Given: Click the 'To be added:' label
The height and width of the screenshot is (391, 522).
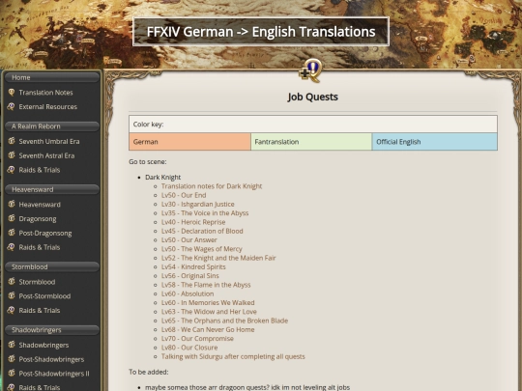Looking at the screenshot, I should (149, 372).
